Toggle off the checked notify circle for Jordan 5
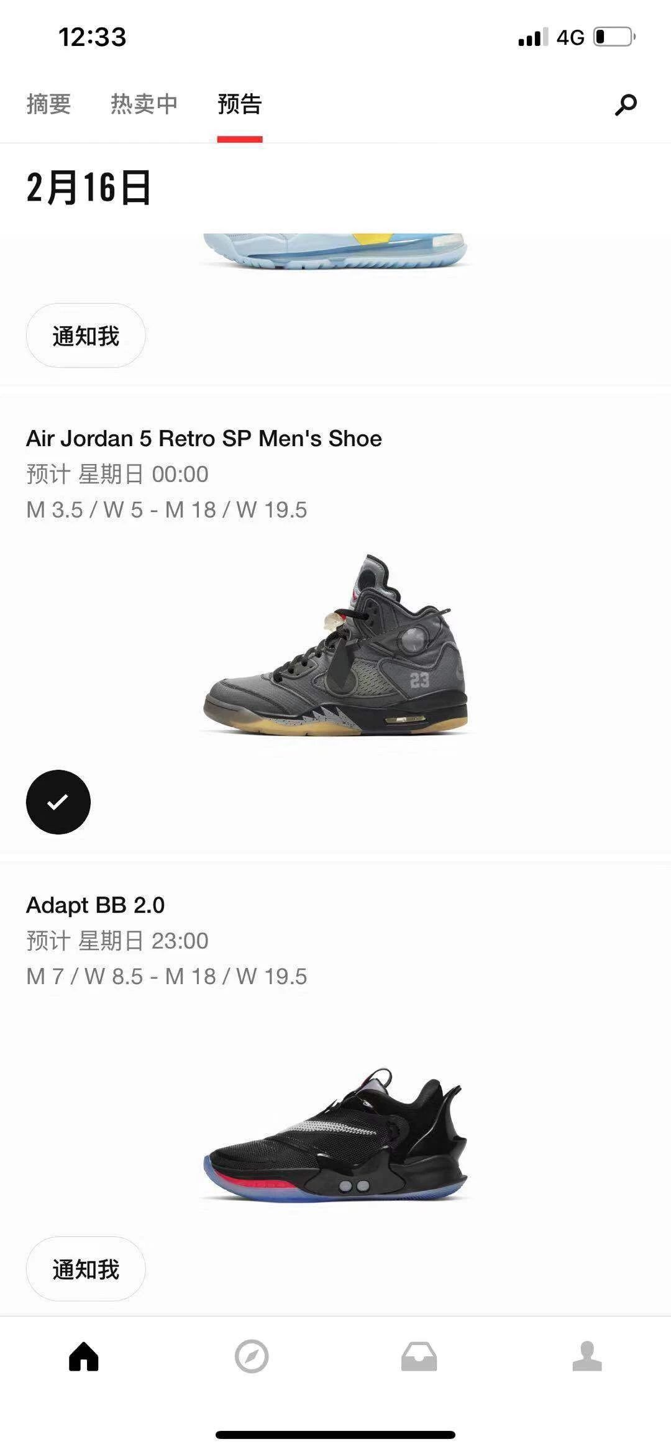Viewport: 671px width, 1452px height. [x=58, y=801]
